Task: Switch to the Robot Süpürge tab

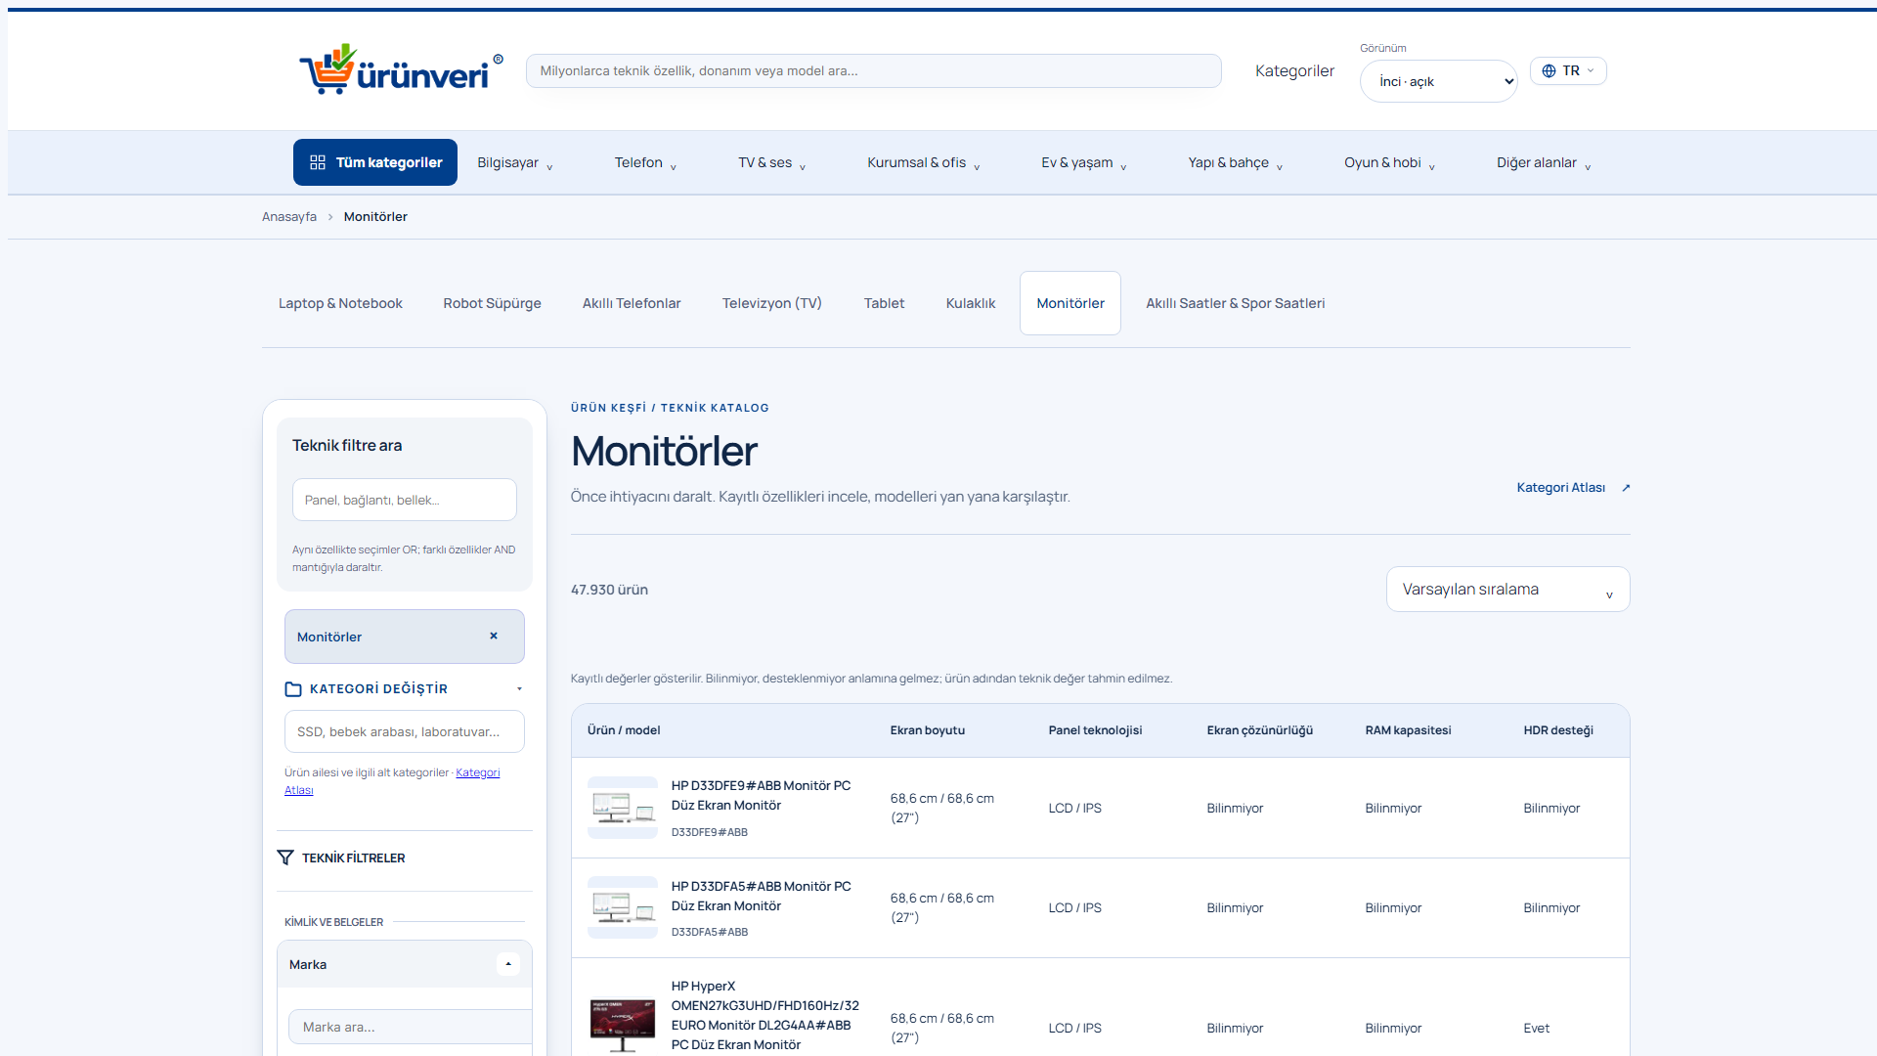Action: 492,303
